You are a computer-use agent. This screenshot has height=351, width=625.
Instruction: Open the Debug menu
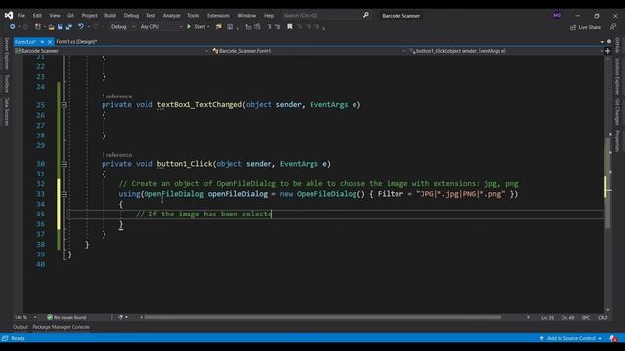coord(131,16)
